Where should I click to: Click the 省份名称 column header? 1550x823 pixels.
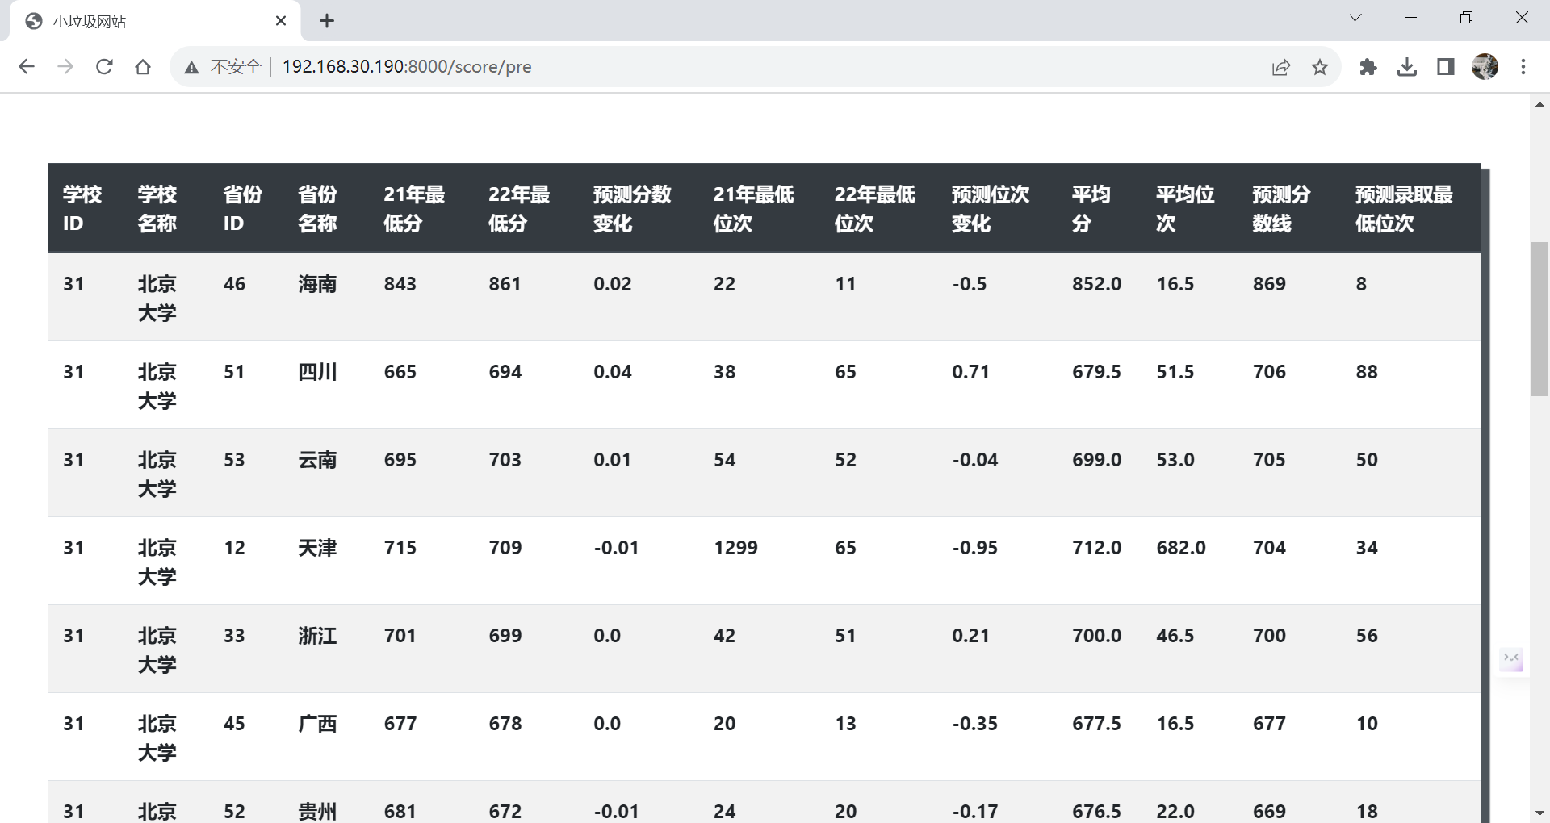coord(317,209)
